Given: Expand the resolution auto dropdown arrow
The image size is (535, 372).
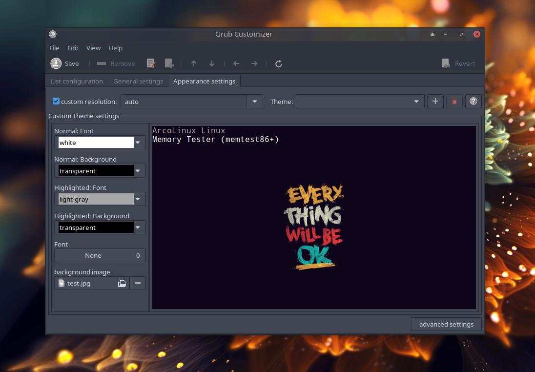Looking at the screenshot, I should [254, 102].
